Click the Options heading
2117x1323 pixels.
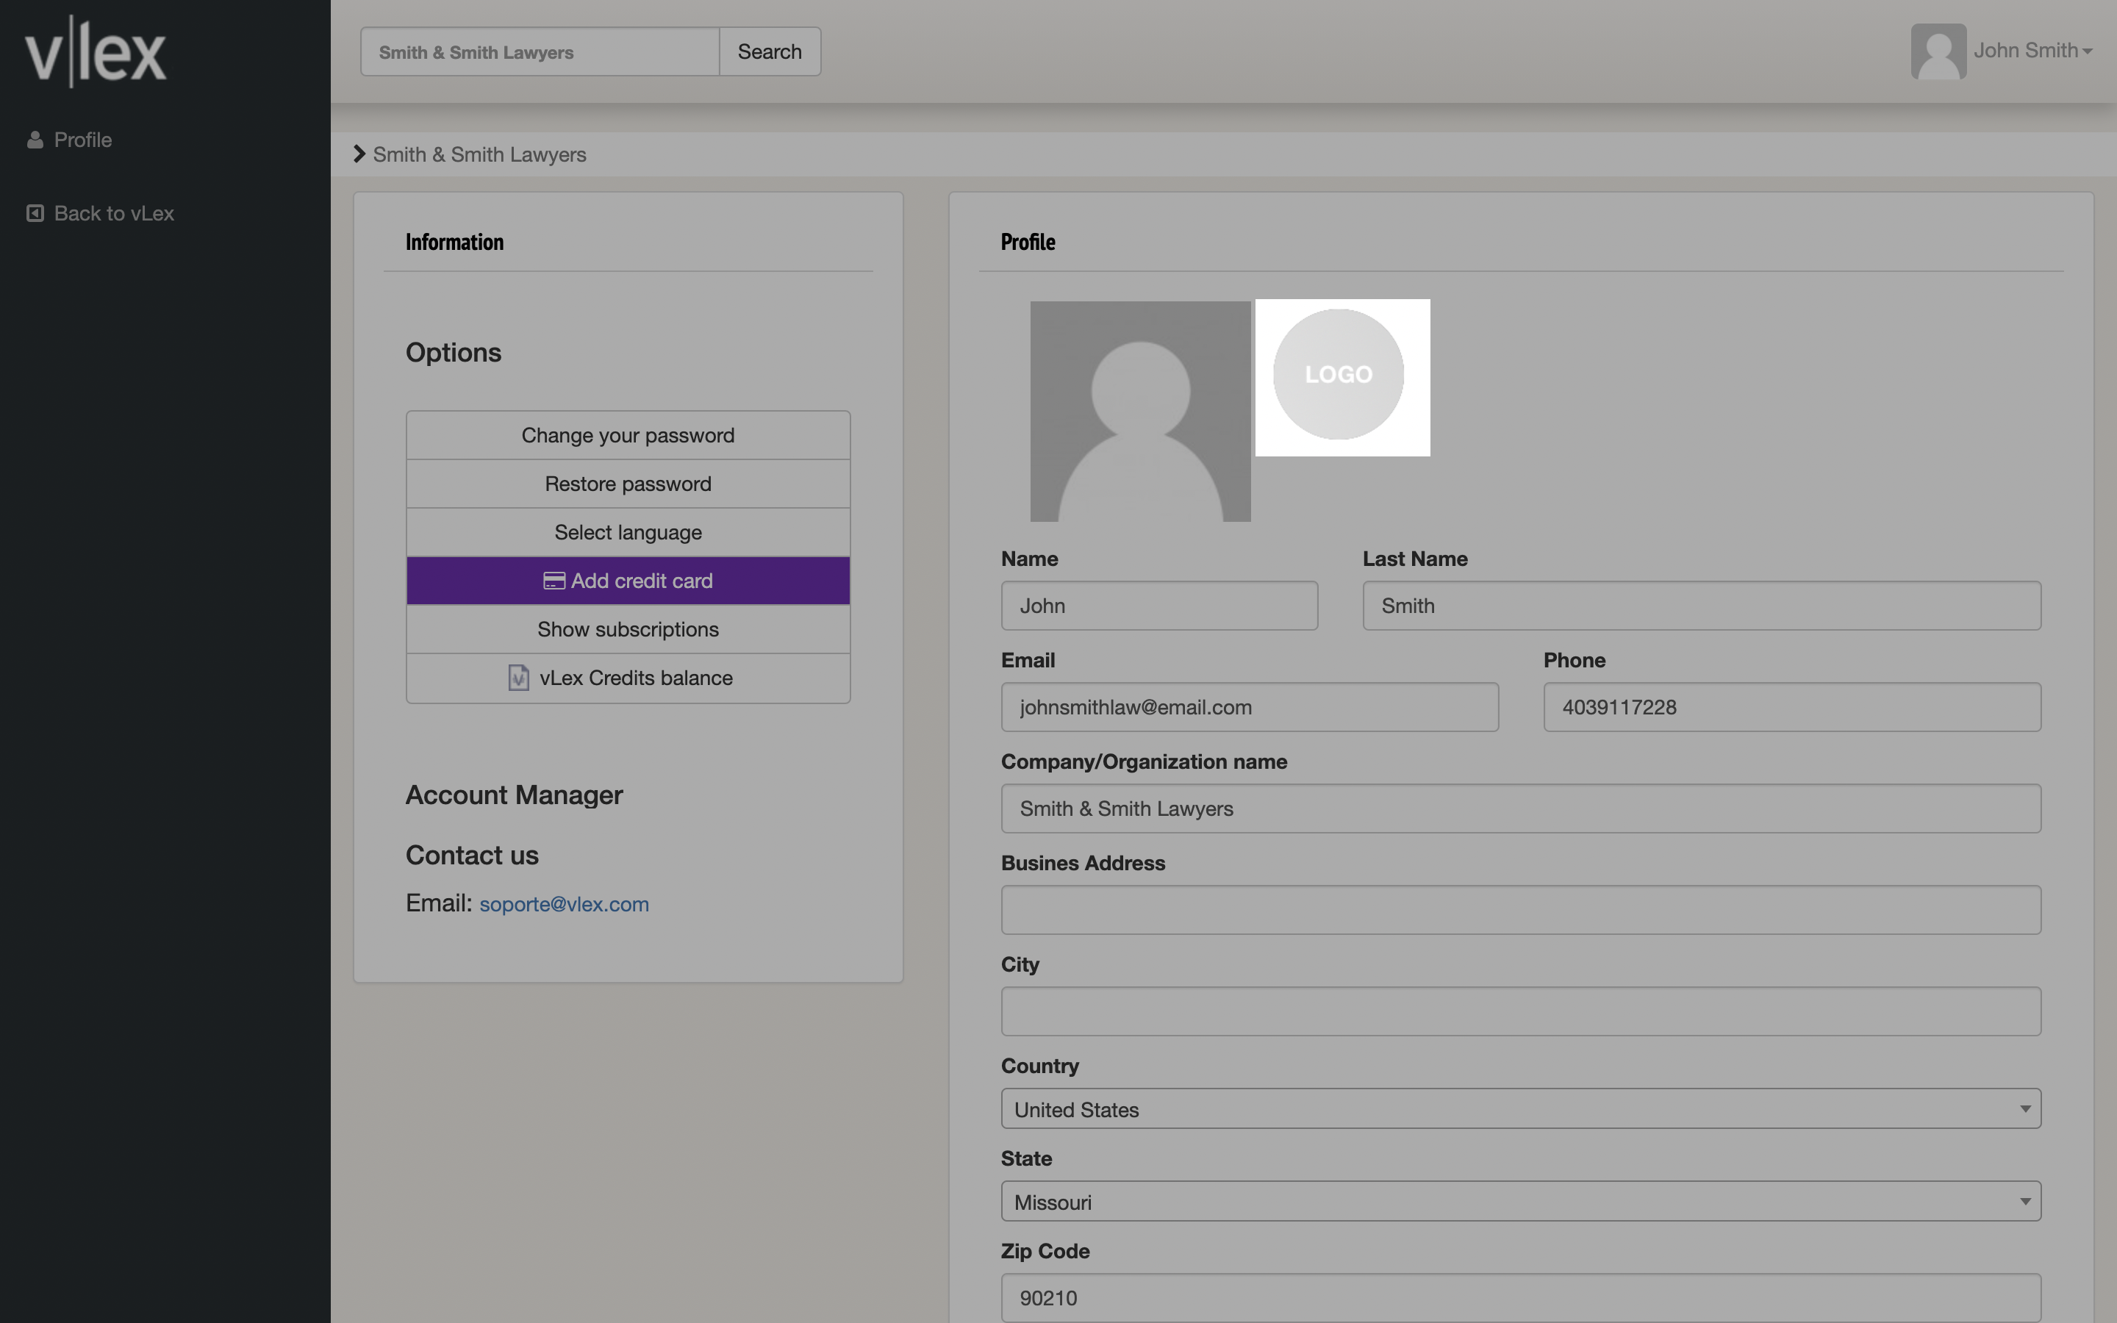coord(453,353)
